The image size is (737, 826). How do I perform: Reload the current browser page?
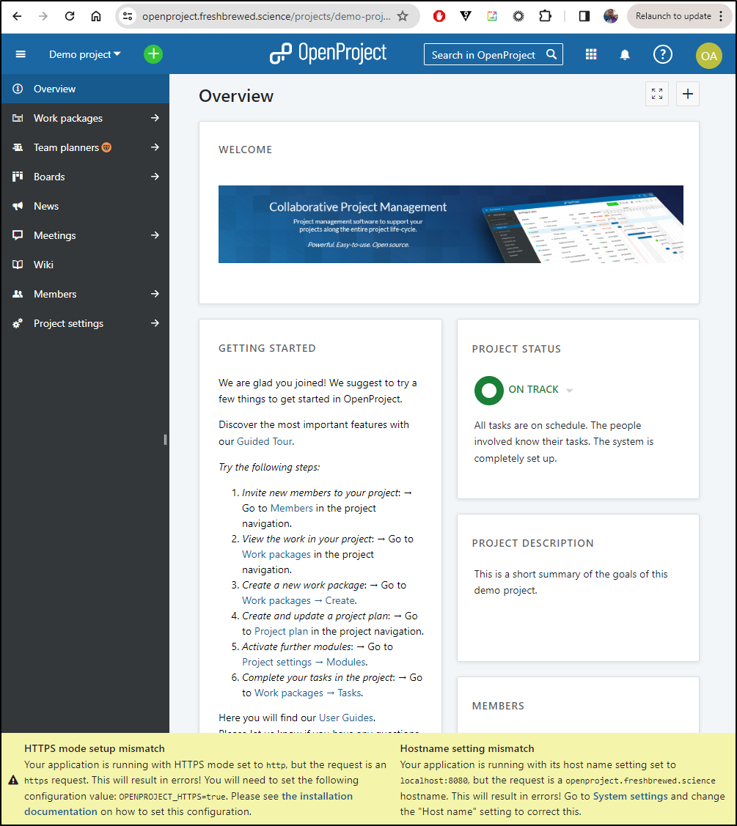(x=70, y=16)
